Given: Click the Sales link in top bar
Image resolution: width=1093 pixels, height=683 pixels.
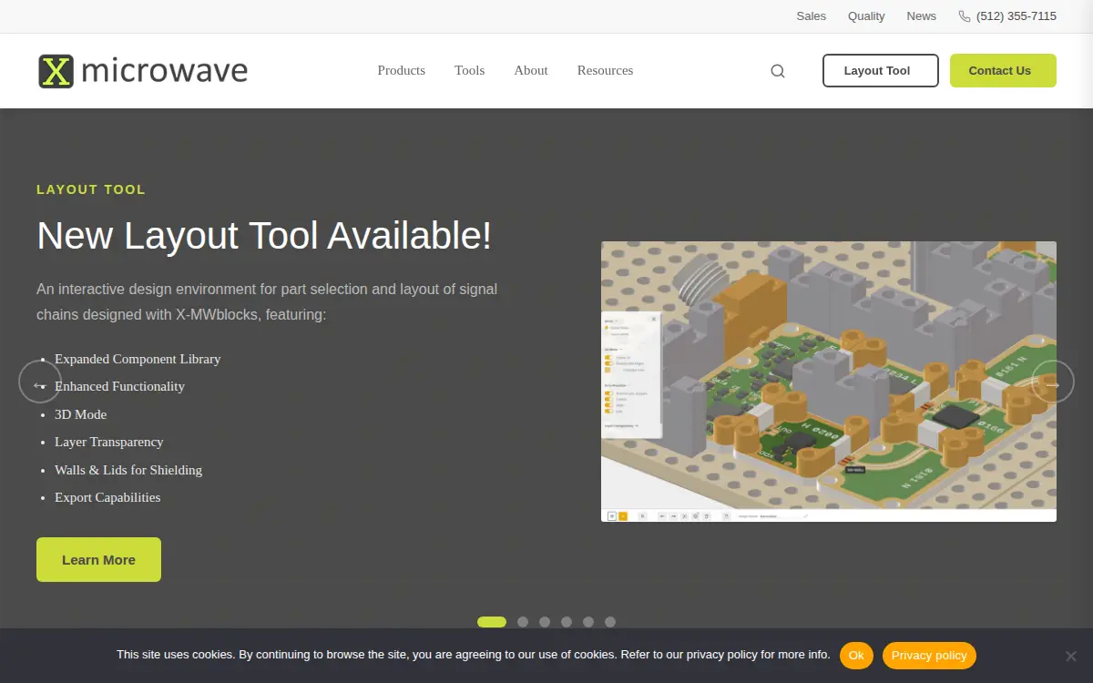Looking at the screenshot, I should point(812,16).
